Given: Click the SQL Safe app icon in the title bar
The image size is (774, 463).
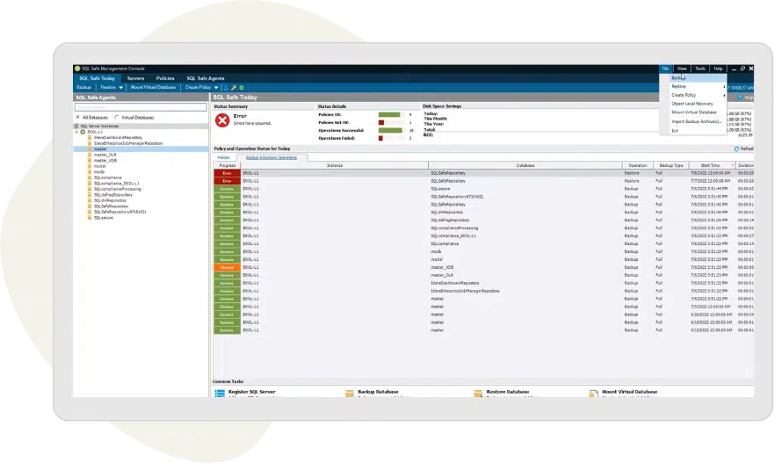Looking at the screenshot, I should coord(77,69).
